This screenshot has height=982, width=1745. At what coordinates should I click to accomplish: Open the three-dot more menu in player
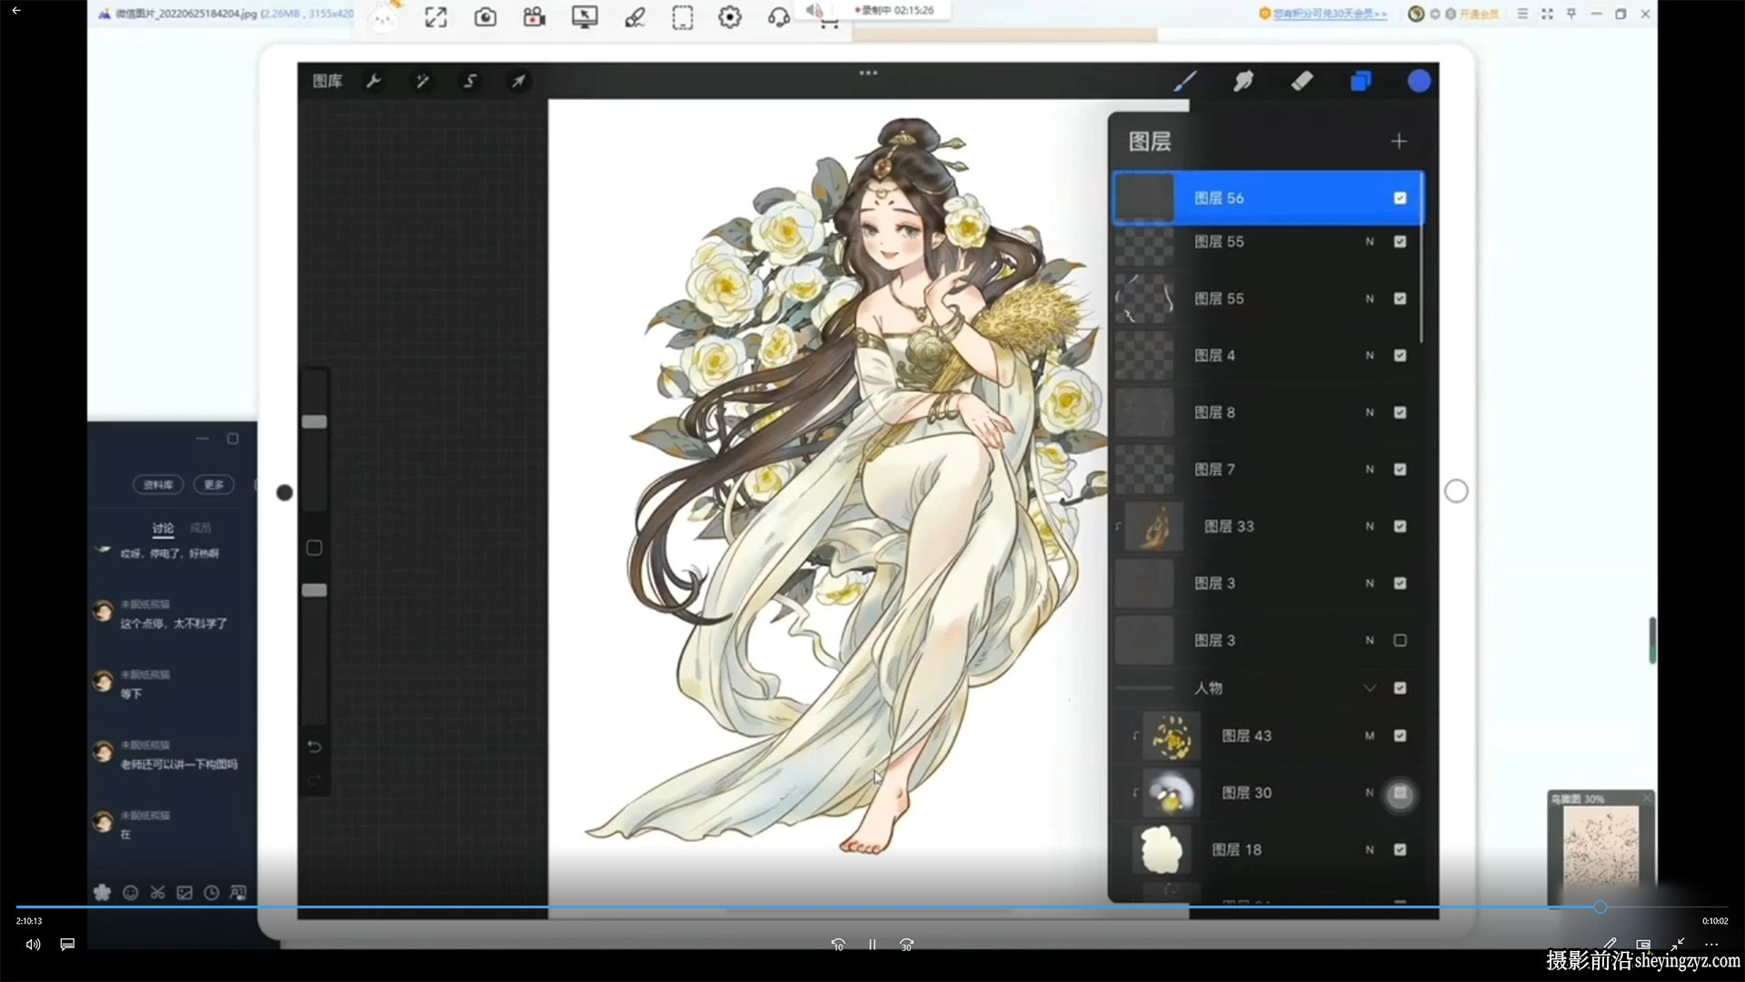[1711, 945]
